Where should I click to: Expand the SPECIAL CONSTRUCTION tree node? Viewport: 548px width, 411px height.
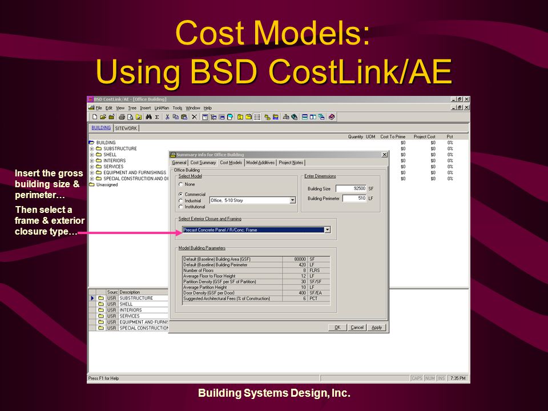pyautogui.click(x=92, y=179)
